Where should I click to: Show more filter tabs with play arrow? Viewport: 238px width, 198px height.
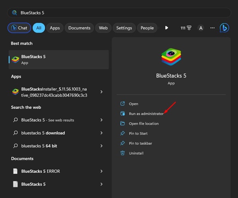tap(167, 28)
